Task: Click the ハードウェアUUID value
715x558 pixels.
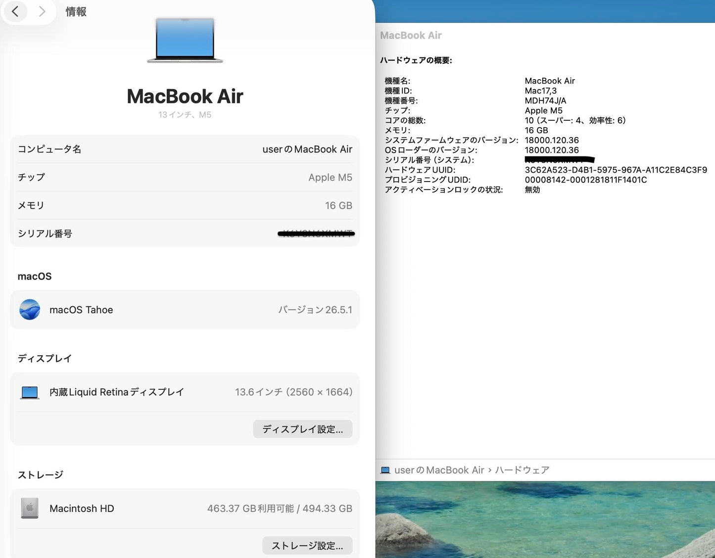Action: [x=616, y=170]
